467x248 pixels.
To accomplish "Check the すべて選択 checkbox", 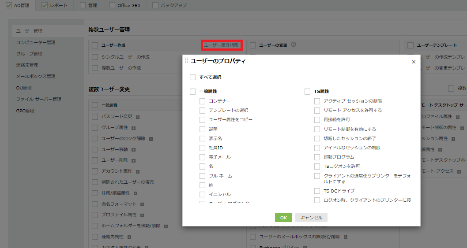I will (x=193, y=78).
